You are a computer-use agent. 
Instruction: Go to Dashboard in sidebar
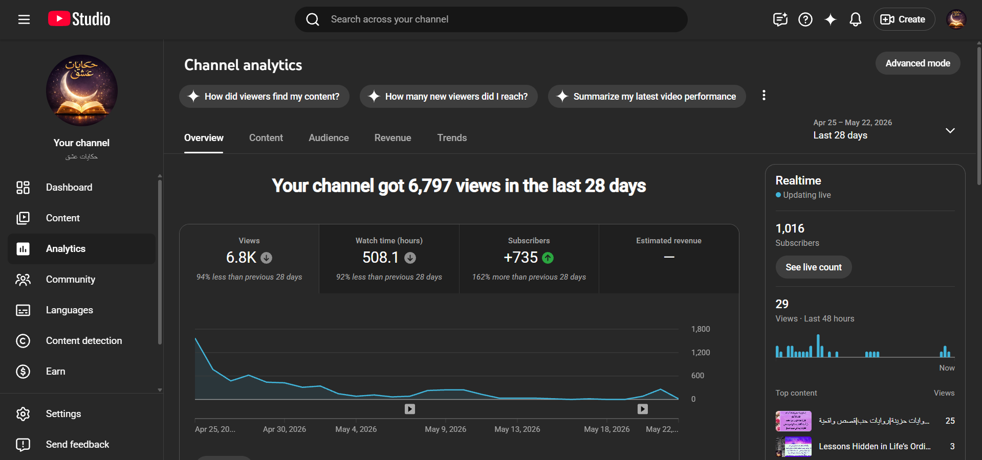(82, 188)
